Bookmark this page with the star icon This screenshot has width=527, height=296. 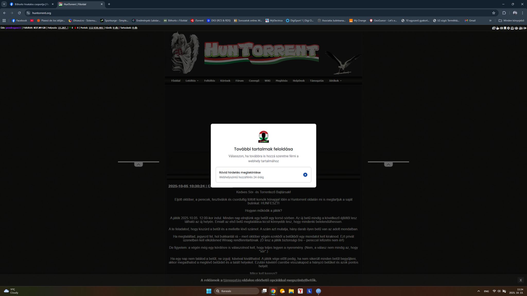(x=494, y=13)
